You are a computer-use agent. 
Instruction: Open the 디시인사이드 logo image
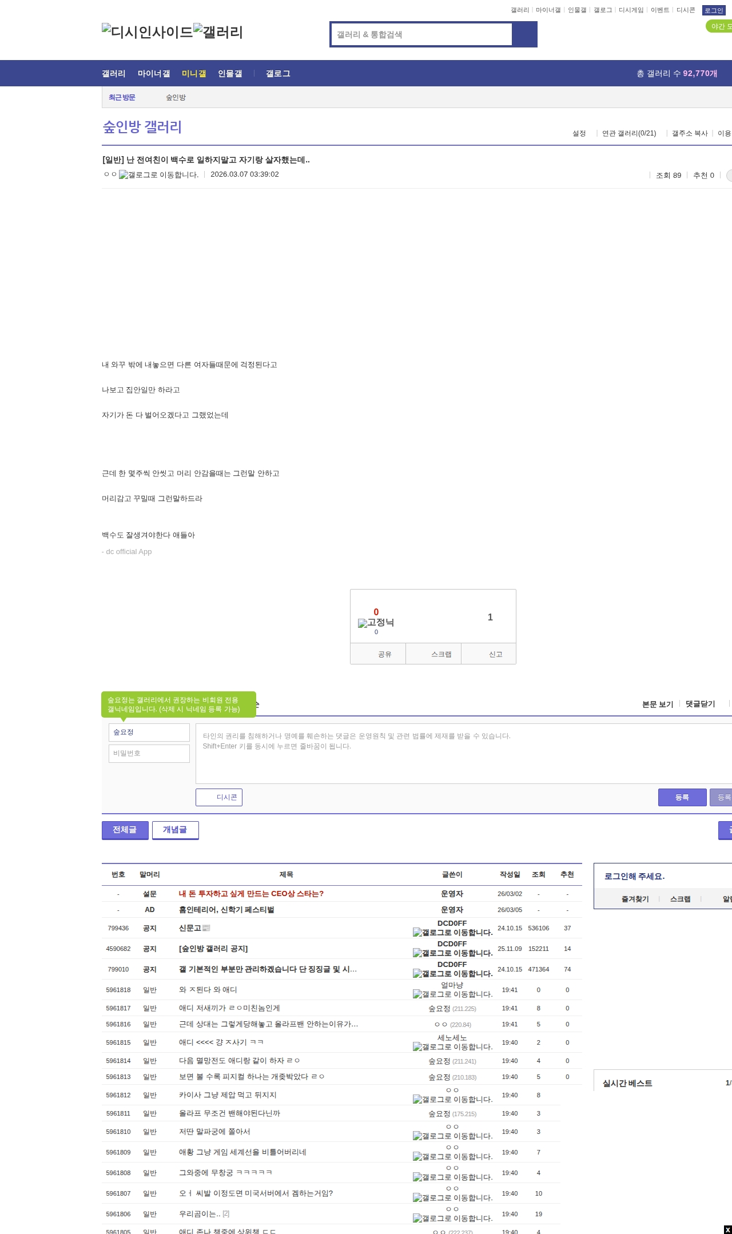click(x=148, y=32)
